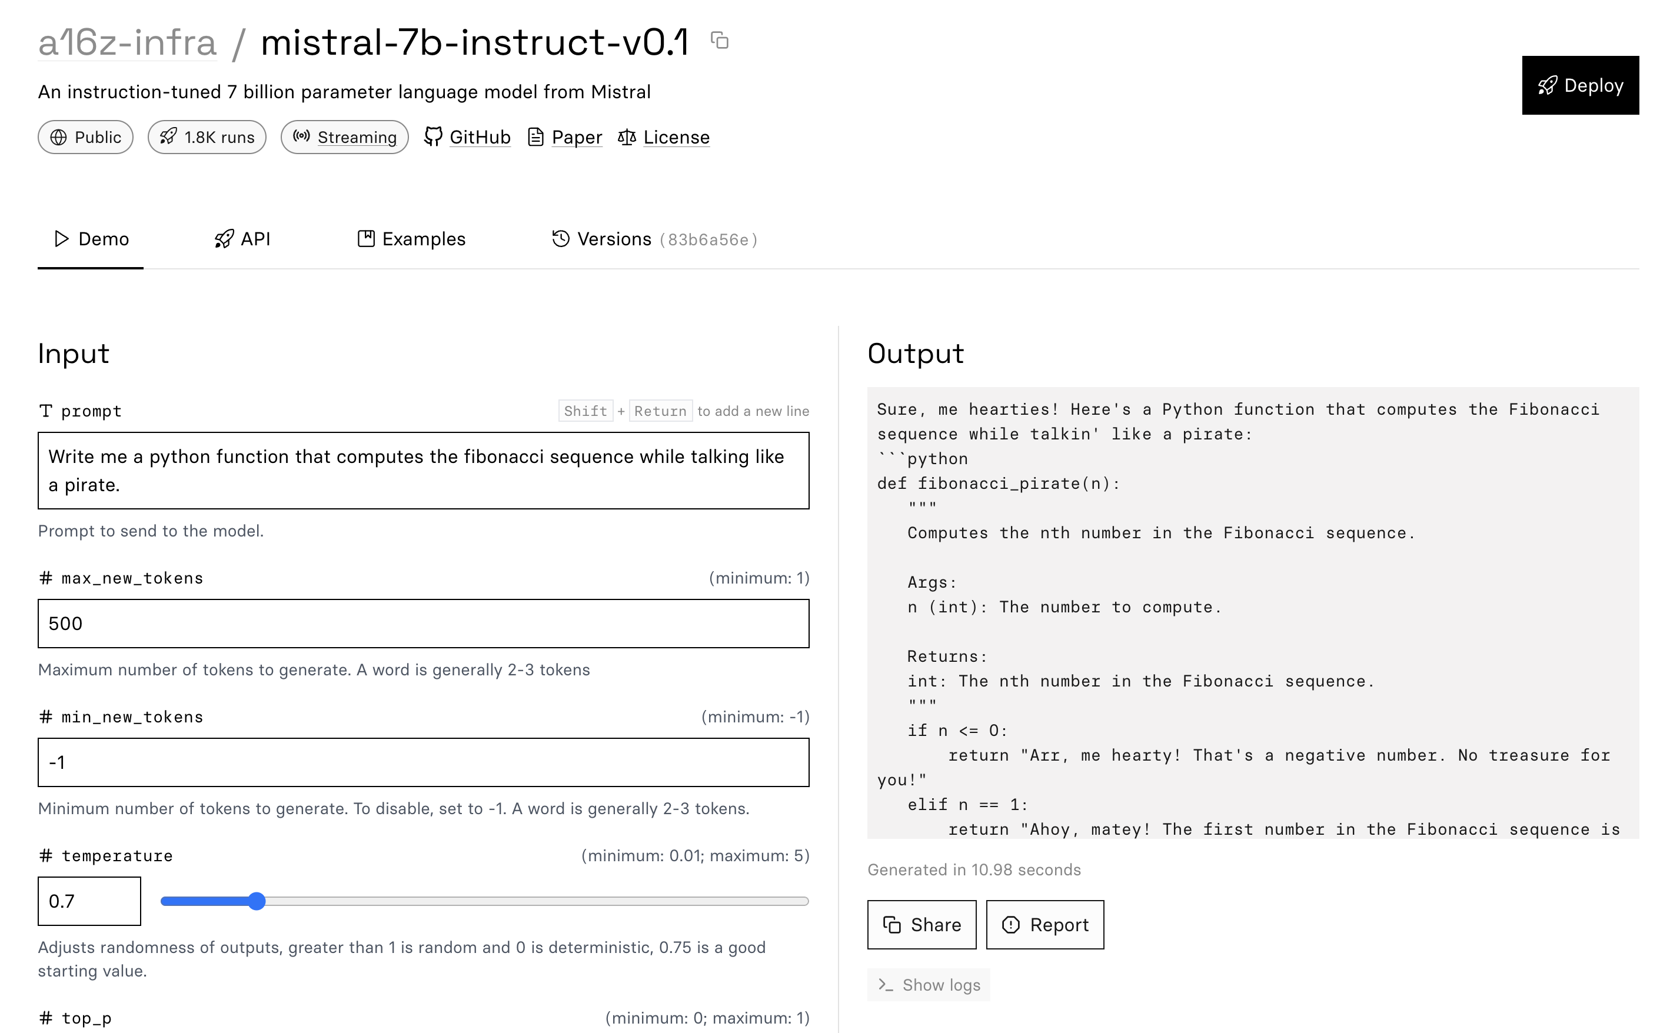This screenshot has width=1670, height=1033.
Task: Click the max_new_tokens input field
Action: (x=424, y=622)
